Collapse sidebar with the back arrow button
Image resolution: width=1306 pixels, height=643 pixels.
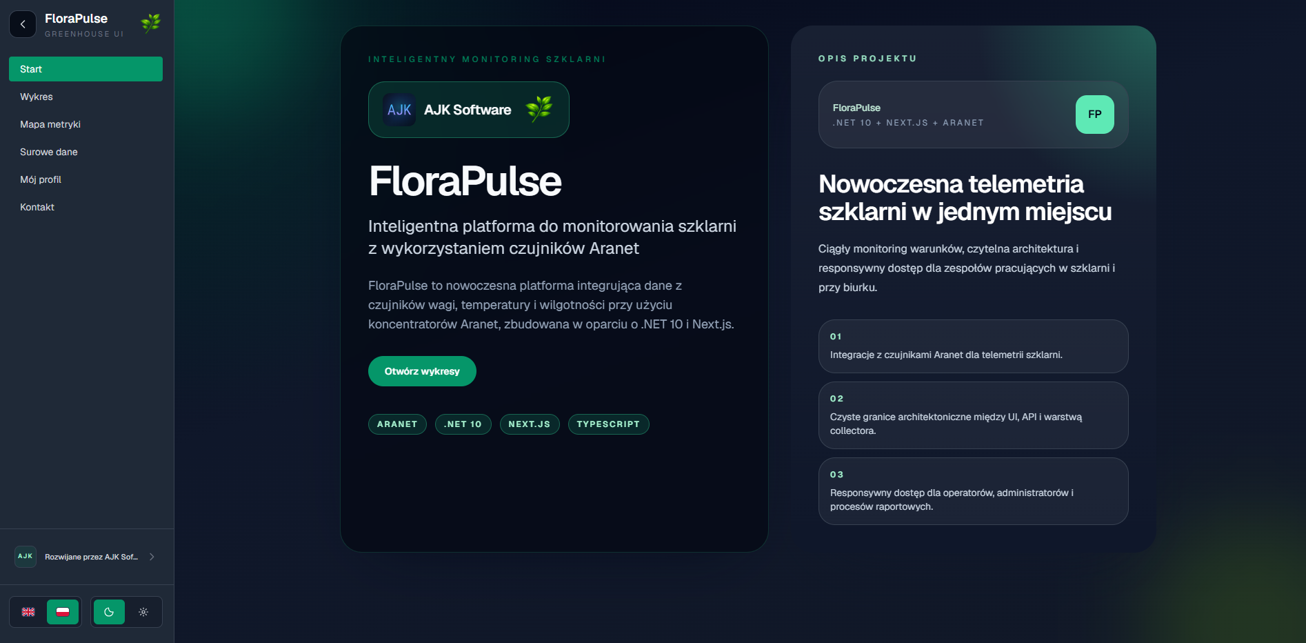[23, 24]
